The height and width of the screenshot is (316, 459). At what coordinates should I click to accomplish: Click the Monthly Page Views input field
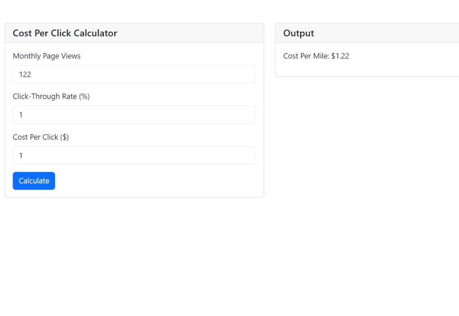[134, 74]
